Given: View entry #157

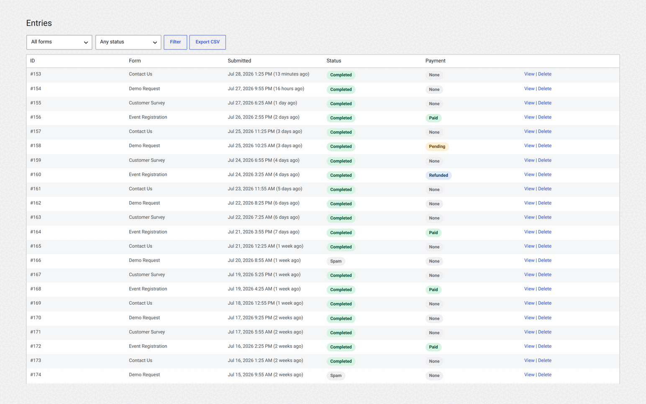Looking at the screenshot, I should [529, 131].
